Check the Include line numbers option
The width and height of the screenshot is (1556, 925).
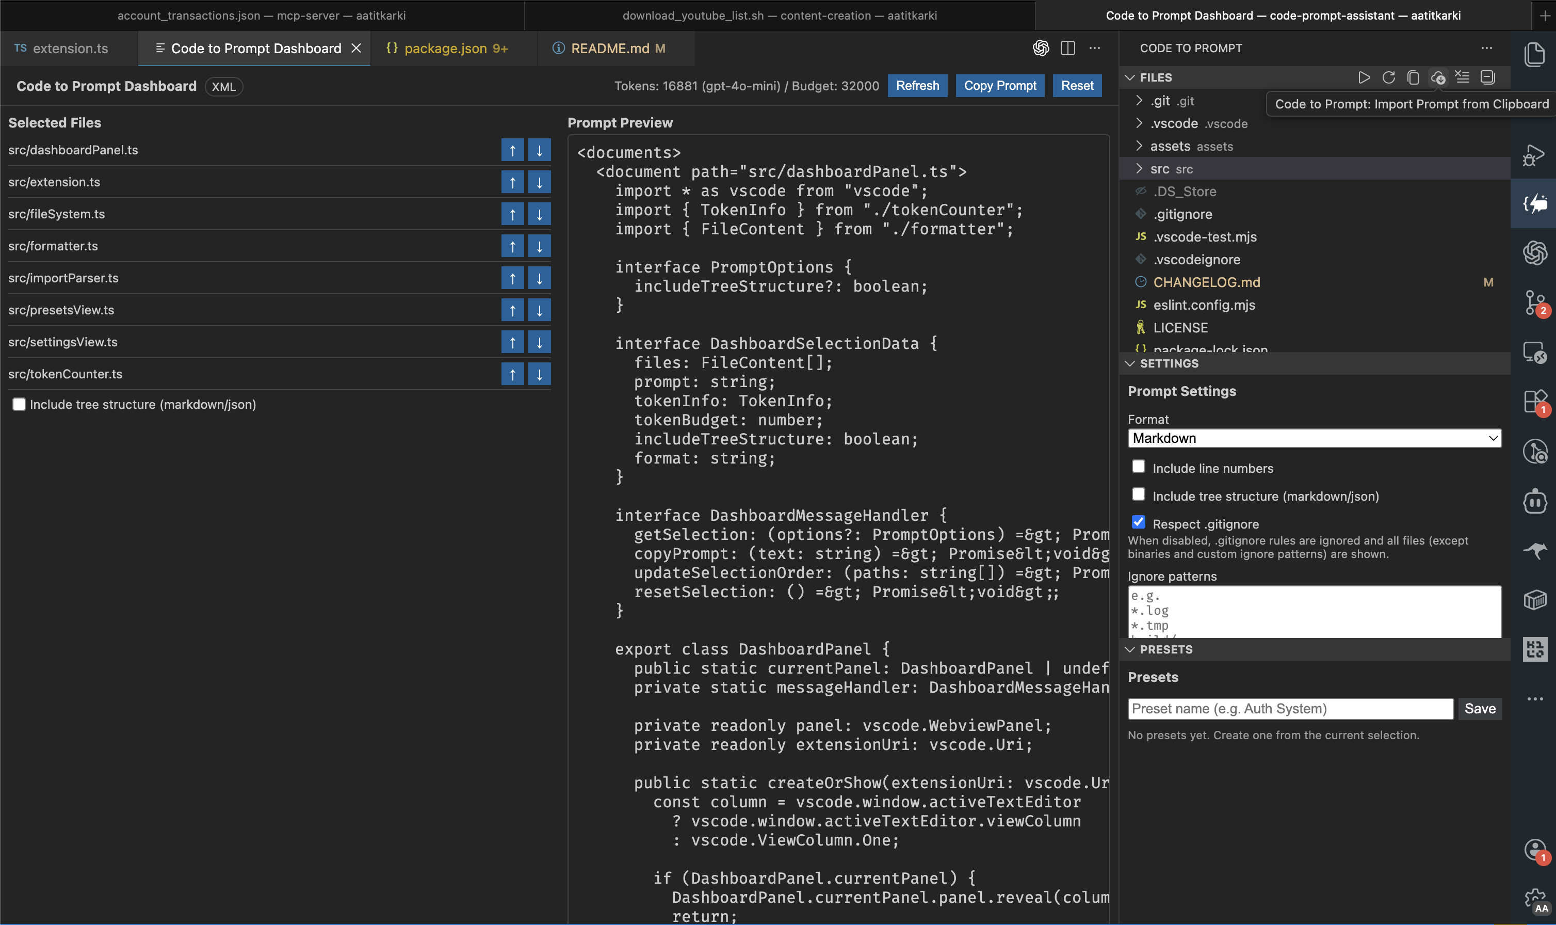[1139, 466]
